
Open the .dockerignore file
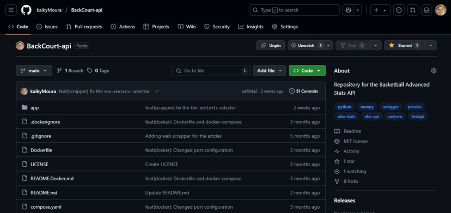pos(45,122)
